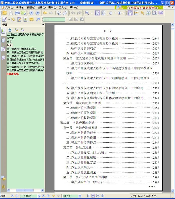The height and width of the screenshot is (199, 175).
Task: Open the Attachments paperclip panel
Action: click(3, 187)
